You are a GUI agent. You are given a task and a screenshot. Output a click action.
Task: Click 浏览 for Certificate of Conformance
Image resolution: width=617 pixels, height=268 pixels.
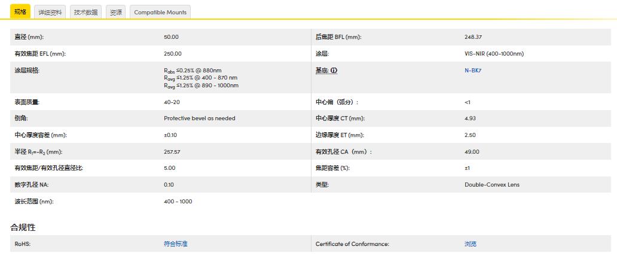coord(471,244)
